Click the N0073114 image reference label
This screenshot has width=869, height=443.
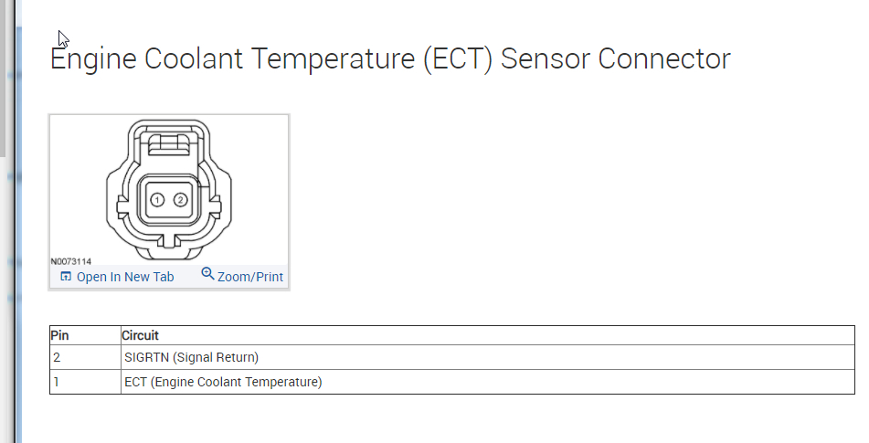point(71,262)
